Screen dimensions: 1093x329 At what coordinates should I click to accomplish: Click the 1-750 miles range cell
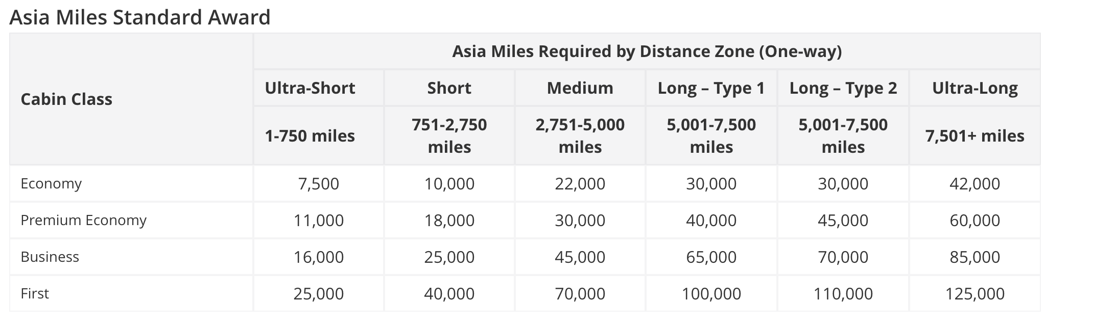pyautogui.click(x=310, y=136)
